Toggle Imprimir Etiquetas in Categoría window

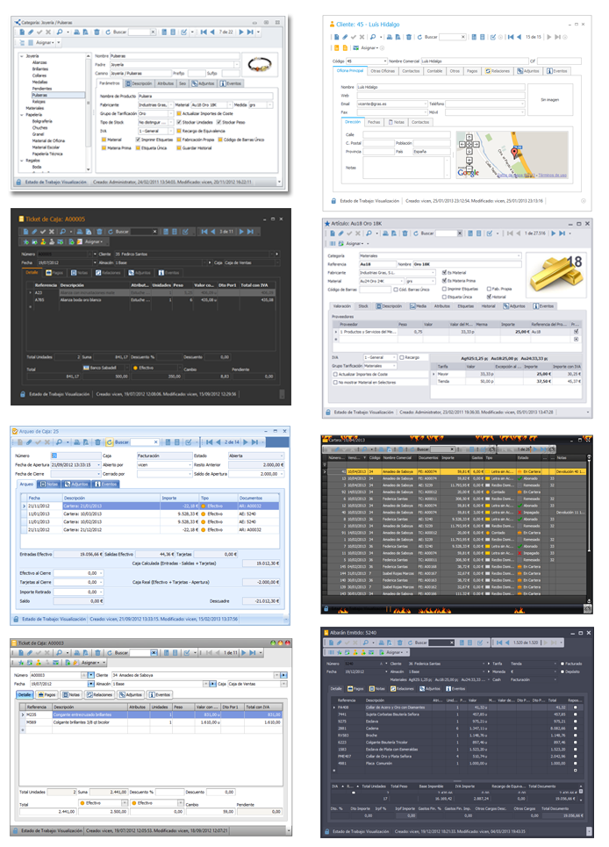(138, 140)
